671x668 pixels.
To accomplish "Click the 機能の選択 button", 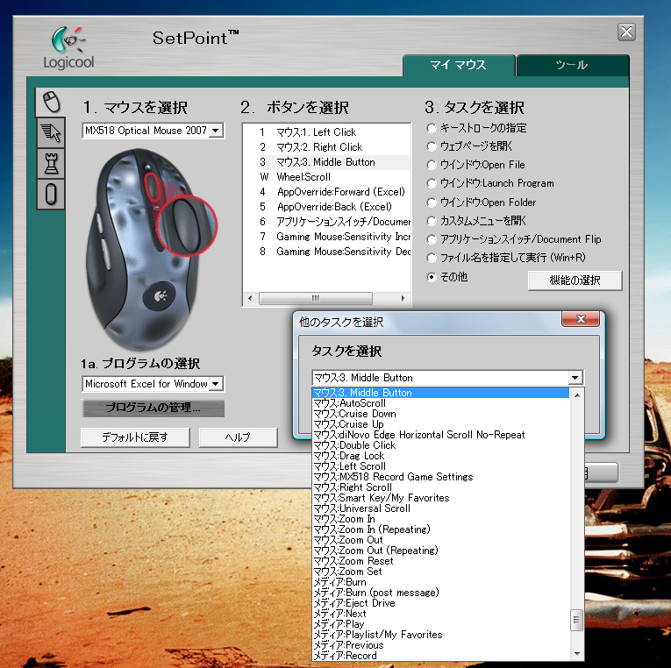I will point(575,281).
